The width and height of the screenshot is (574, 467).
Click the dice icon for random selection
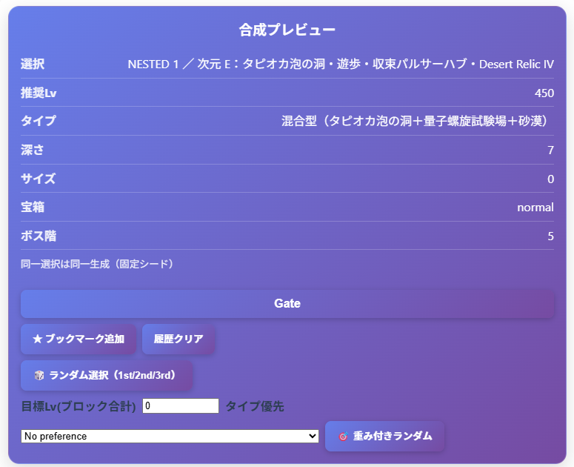(39, 376)
